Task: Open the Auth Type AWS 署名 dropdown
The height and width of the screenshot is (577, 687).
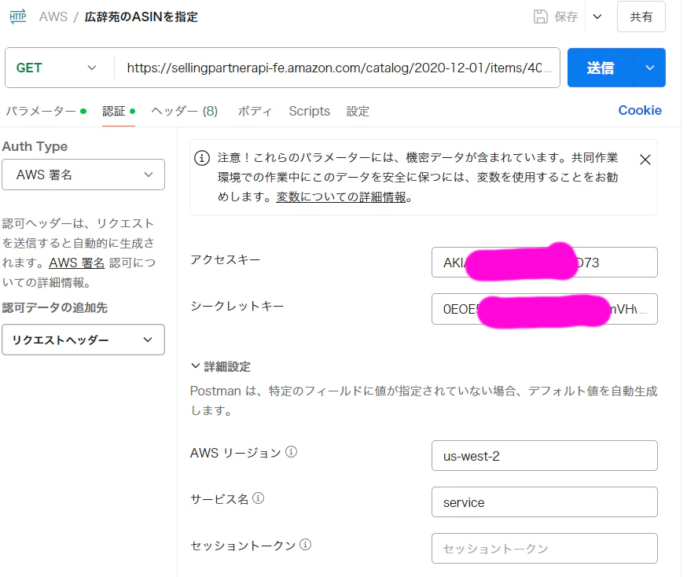Action: tap(83, 175)
